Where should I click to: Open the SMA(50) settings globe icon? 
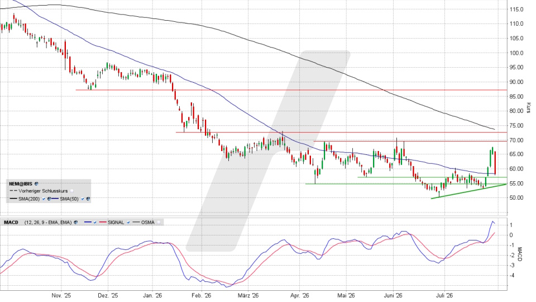coord(88,199)
